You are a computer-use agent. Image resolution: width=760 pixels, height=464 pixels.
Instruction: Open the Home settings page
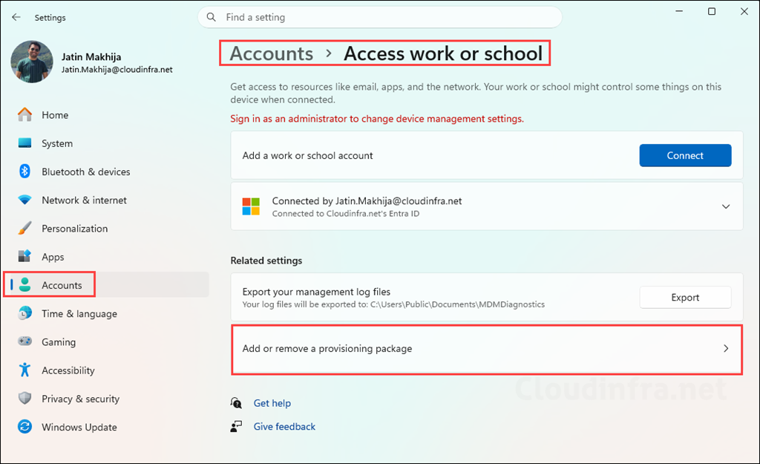(55, 115)
